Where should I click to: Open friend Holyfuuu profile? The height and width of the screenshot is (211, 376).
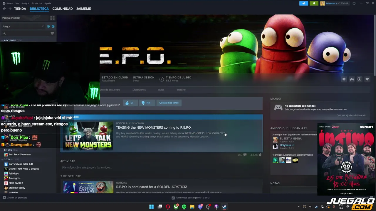(285, 145)
